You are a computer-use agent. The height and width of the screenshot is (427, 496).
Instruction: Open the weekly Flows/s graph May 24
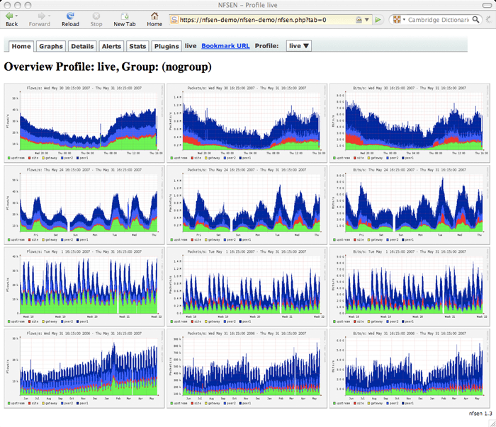pyautogui.click(x=84, y=205)
